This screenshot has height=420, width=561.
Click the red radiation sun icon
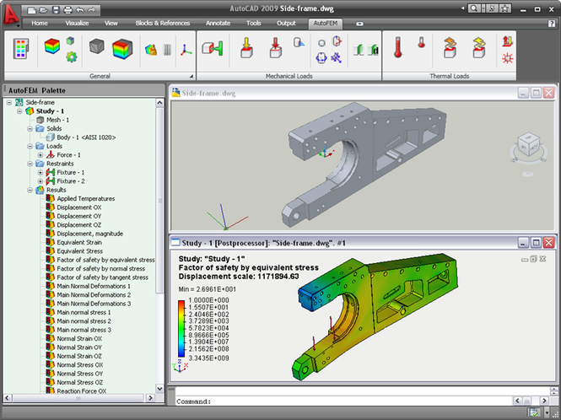click(507, 58)
